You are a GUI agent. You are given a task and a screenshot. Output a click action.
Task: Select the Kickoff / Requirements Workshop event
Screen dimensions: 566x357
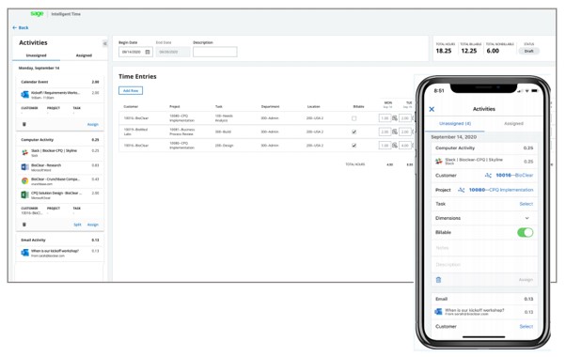pos(60,95)
